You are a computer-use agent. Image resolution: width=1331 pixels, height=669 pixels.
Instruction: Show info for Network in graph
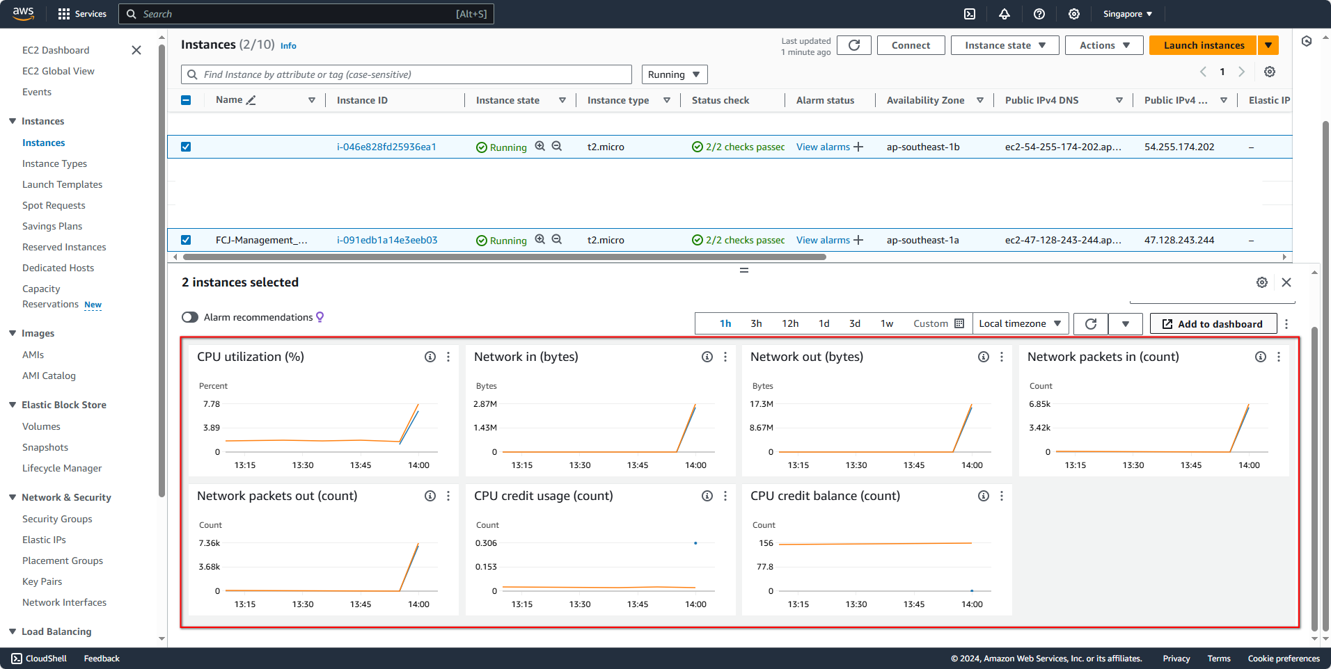point(707,357)
